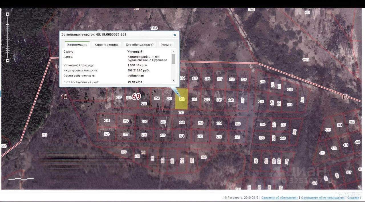Click ownership value публичная
Image resolution: width=365 pixels, height=202 pixels.
tap(135, 76)
